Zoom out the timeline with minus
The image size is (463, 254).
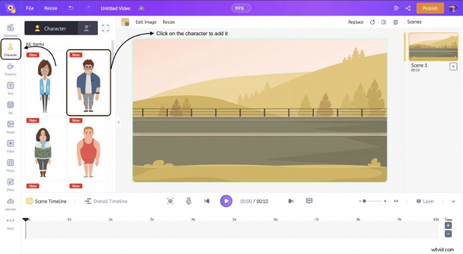click(360, 201)
